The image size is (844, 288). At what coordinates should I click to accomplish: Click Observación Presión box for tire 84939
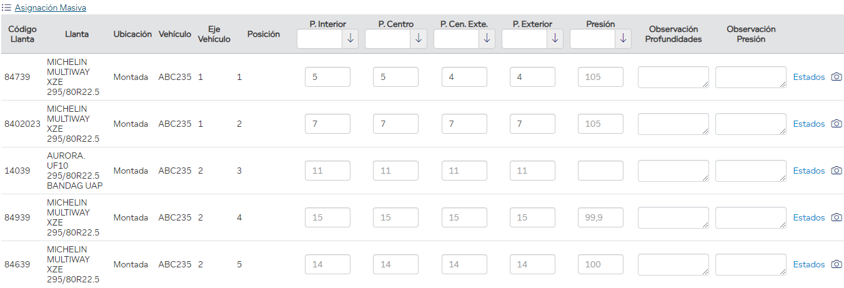coord(750,217)
